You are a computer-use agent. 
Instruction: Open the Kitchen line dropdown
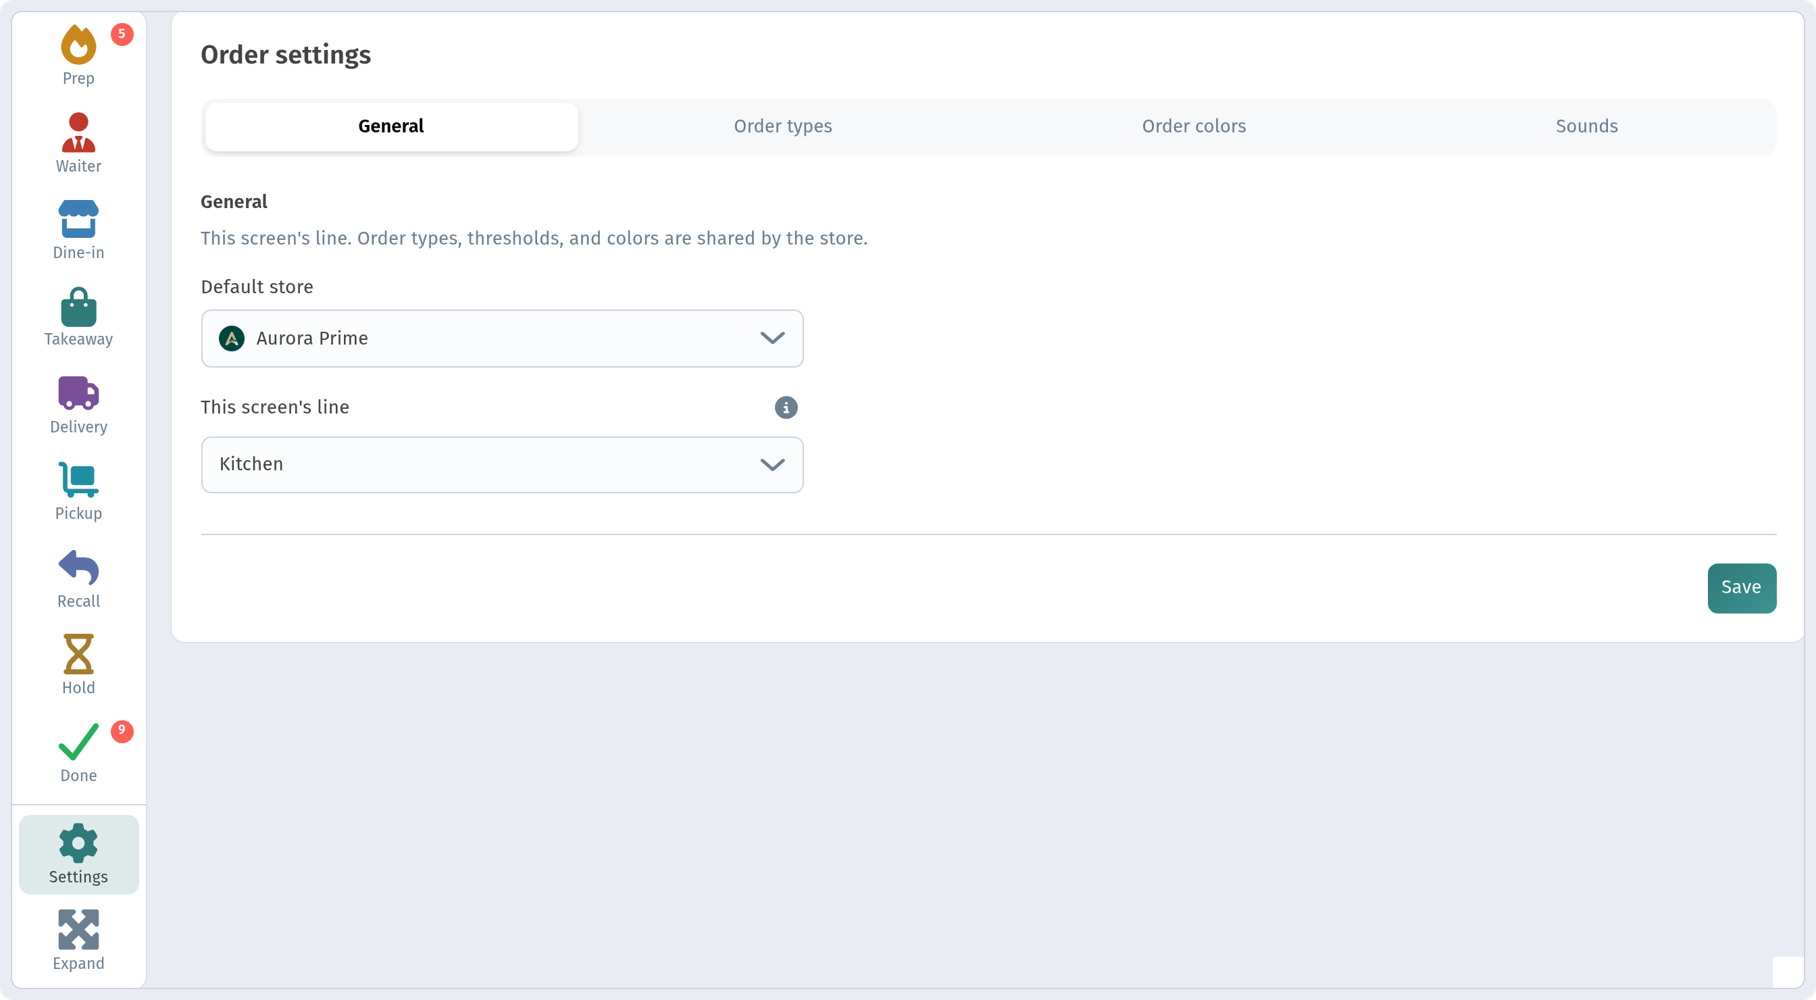click(502, 465)
